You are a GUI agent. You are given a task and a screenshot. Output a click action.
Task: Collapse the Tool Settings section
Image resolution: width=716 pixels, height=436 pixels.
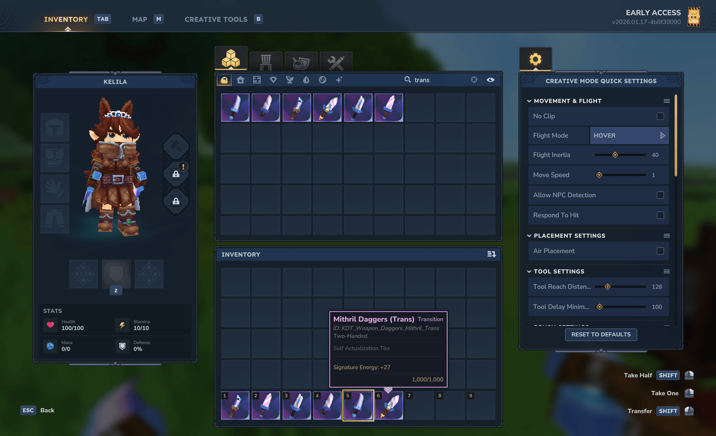click(529, 271)
